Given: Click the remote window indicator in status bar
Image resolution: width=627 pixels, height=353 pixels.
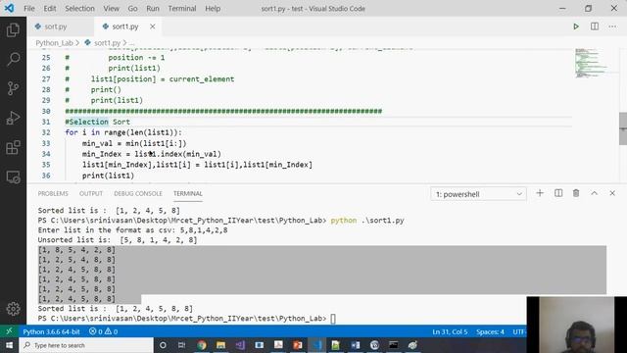Looking at the screenshot, I should pos(9,331).
